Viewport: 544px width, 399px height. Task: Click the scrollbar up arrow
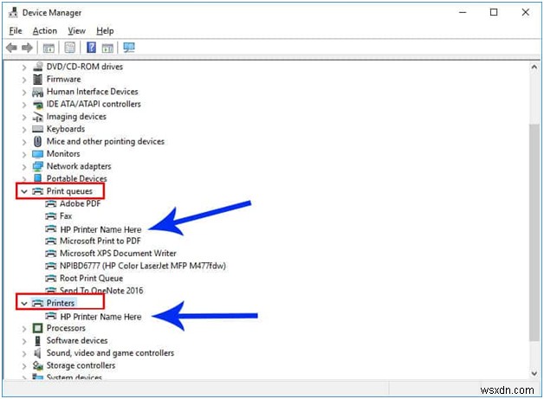534,67
